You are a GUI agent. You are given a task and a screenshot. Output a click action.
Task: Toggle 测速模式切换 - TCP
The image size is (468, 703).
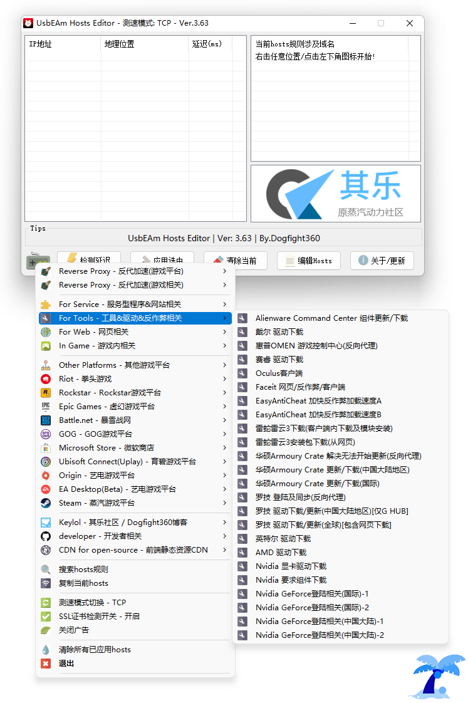(135, 603)
